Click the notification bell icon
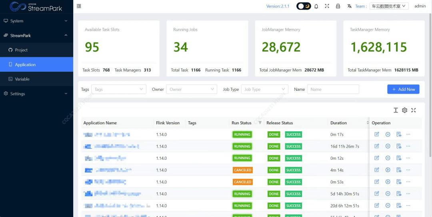The width and height of the screenshot is (432, 217). pyautogui.click(x=316, y=6)
